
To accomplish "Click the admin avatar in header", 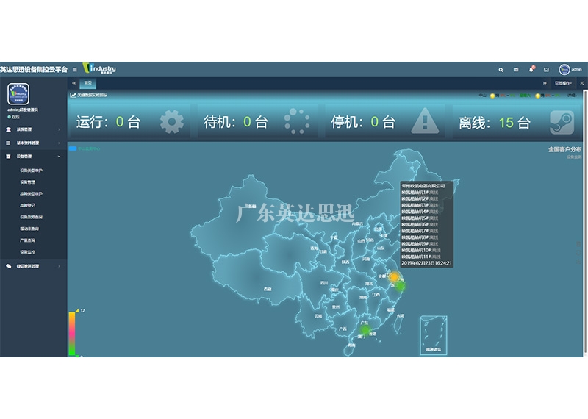I will pos(564,69).
